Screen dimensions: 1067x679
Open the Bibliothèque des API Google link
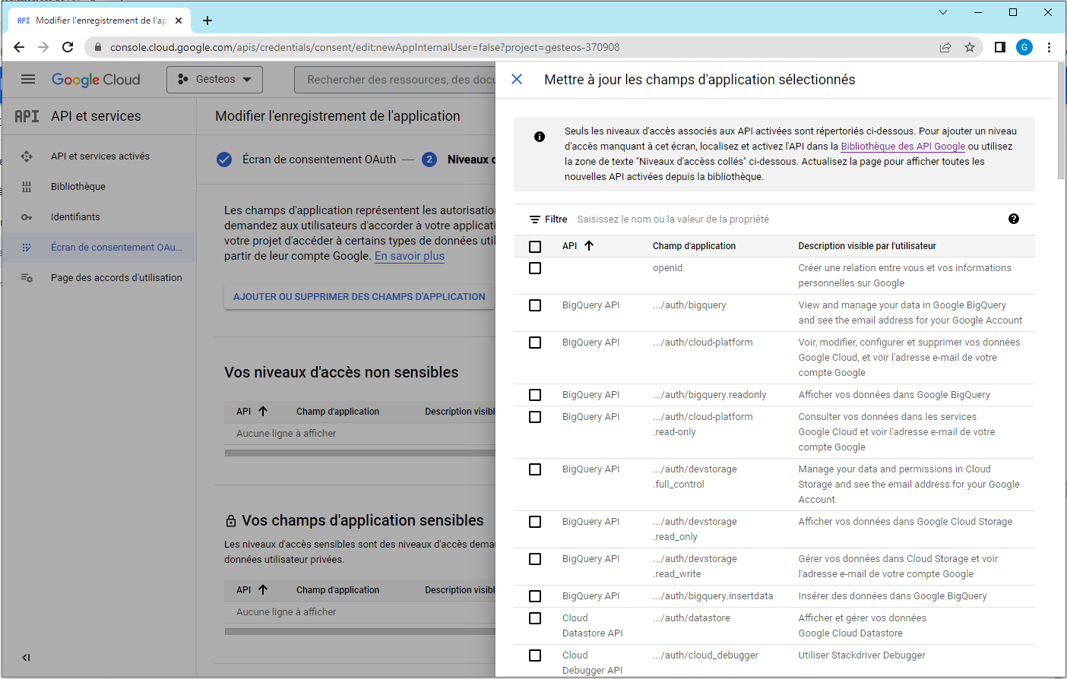coord(902,147)
